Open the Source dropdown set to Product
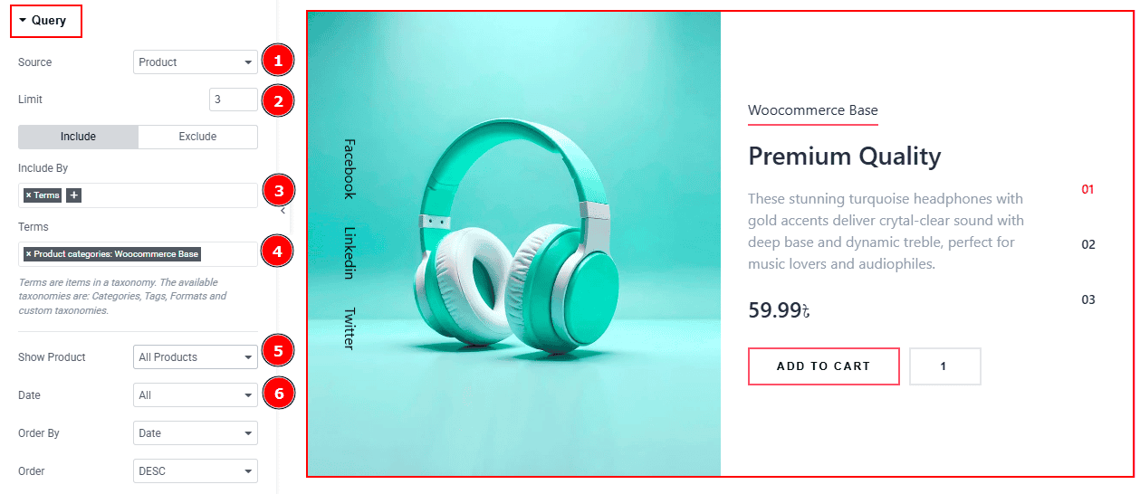Image resolution: width=1140 pixels, height=494 pixels. [x=196, y=62]
